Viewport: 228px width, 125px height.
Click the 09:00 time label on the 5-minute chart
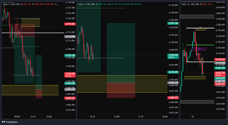pyautogui.click(x=17, y=116)
